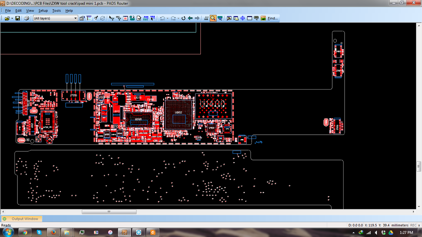Click the Open file folder icon

pos(7,18)
